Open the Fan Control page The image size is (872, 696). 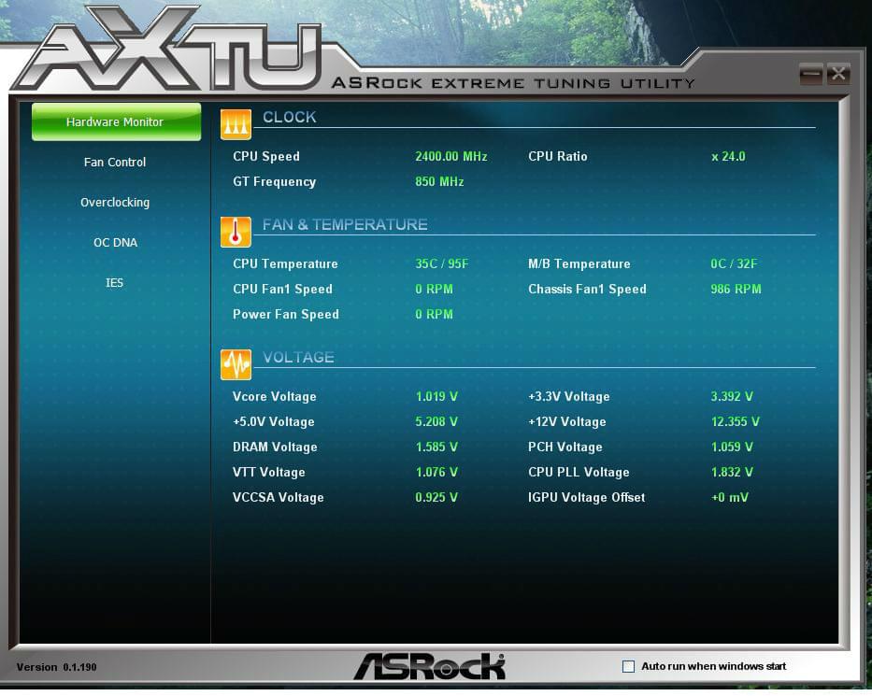115,163
